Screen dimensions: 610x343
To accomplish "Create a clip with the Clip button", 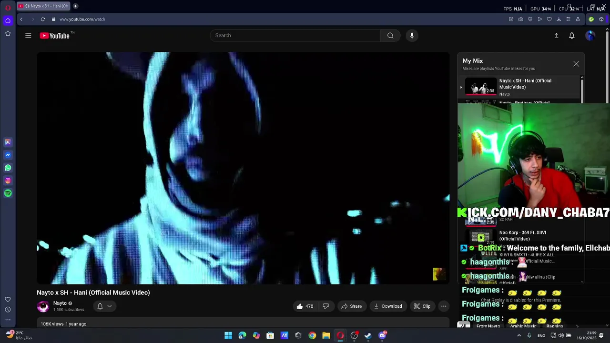I will click(422, 306).
